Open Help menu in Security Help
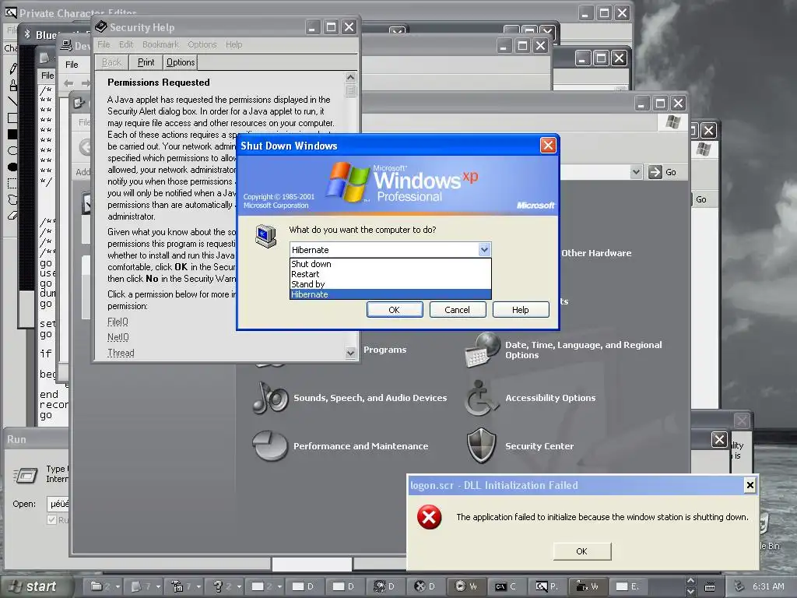The image size is (797, 598). pyautogui.click(x=233, y=44)
